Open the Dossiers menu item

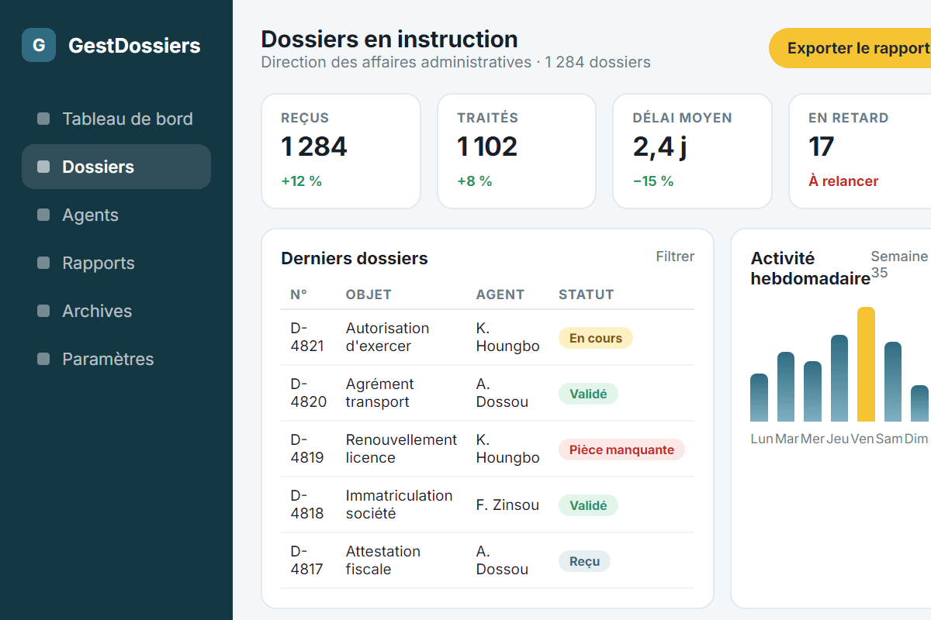pyautogui.click(x=116, y=167)
